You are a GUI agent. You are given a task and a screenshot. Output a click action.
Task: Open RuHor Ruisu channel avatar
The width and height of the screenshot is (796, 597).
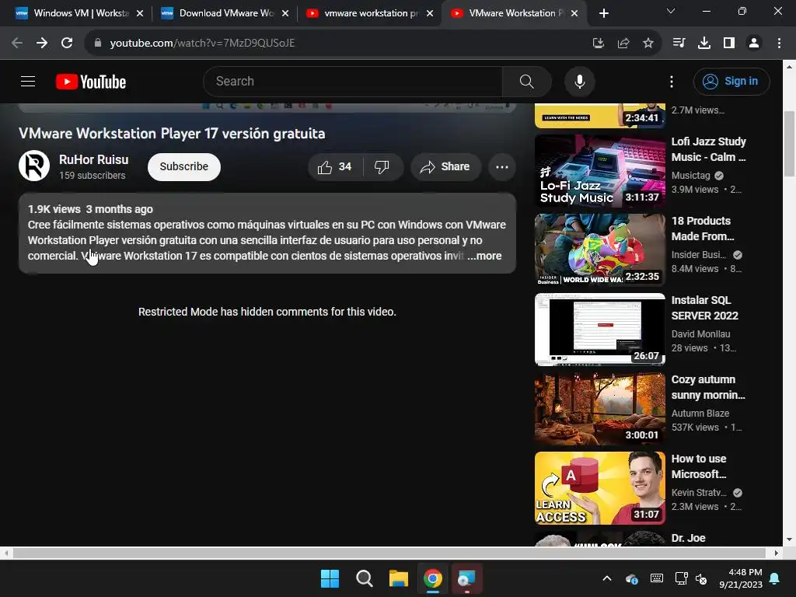coord(34,166)
